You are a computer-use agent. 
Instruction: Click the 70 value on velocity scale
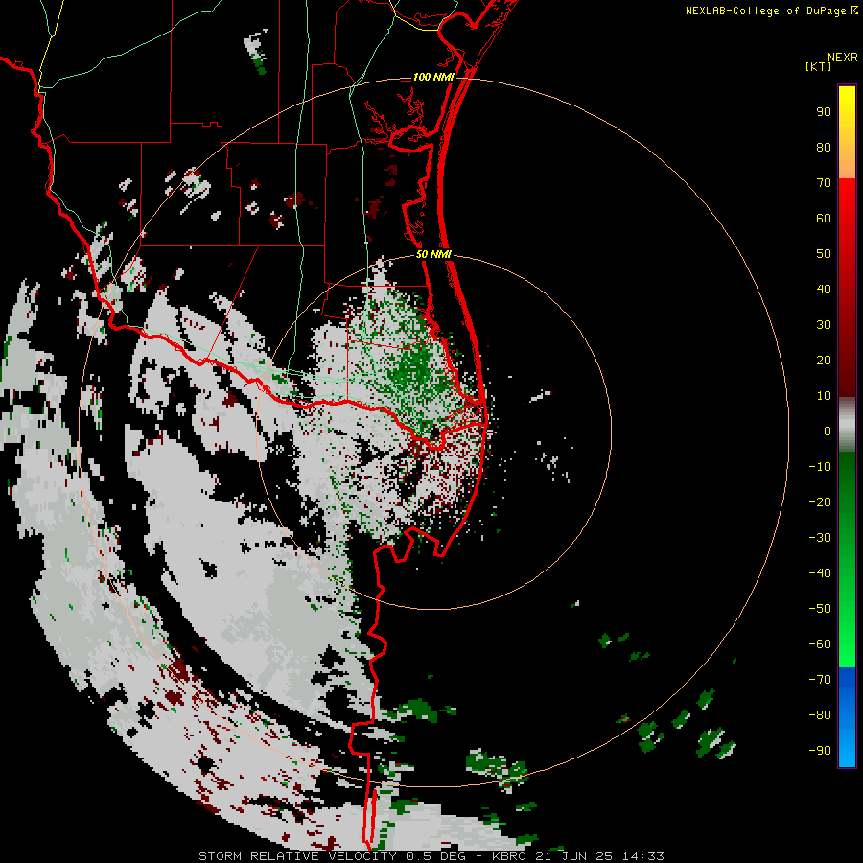[824, 183]
